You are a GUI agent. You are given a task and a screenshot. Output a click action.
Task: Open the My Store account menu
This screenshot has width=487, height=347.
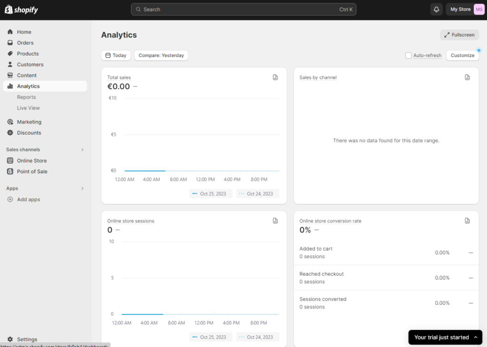click(x=465, y=9)
